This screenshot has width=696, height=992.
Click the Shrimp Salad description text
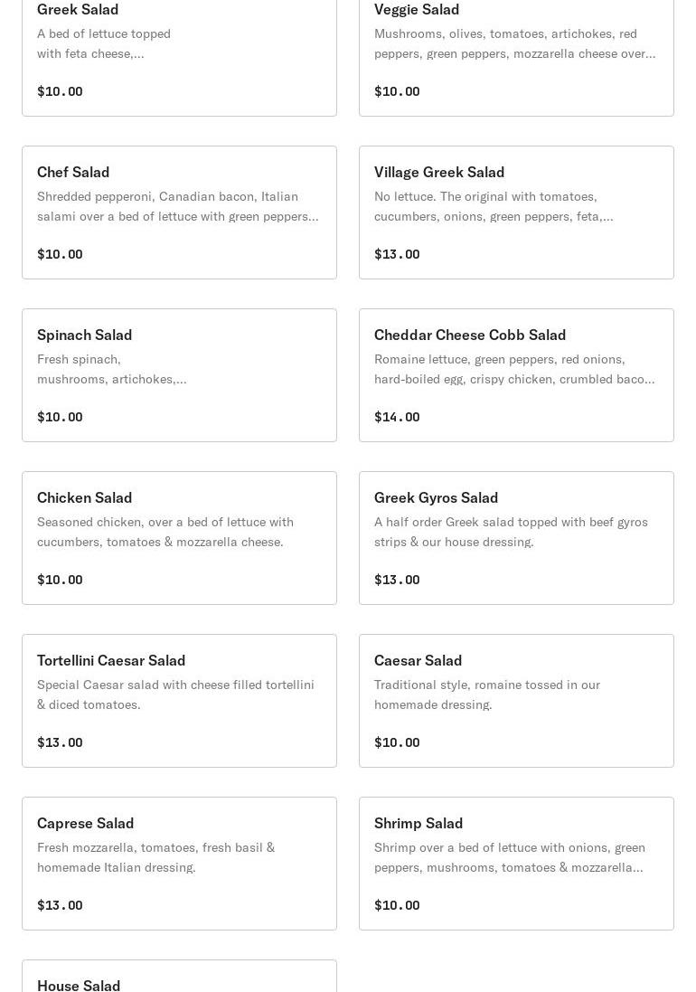click(510, 857)
